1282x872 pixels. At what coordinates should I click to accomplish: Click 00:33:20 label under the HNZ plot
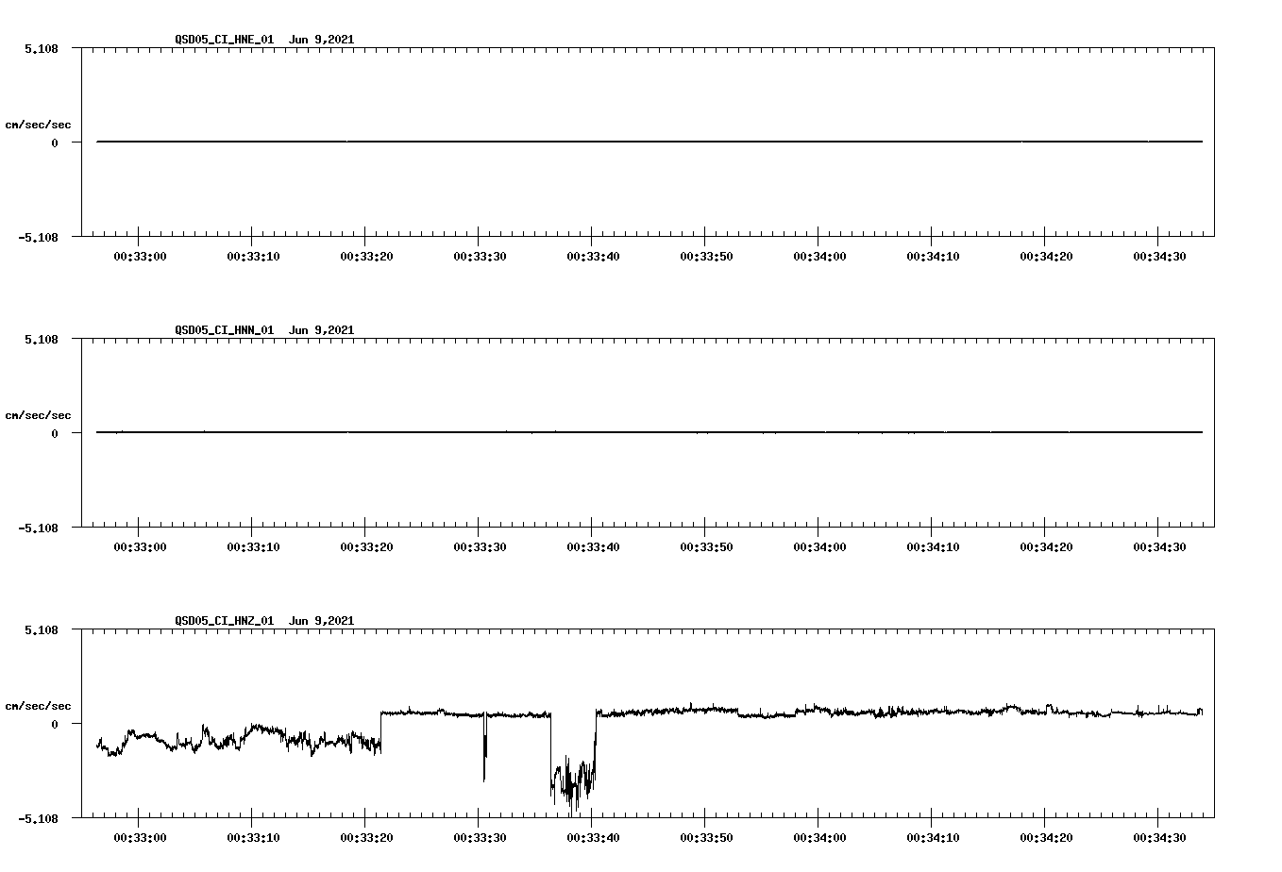point(366,838)
